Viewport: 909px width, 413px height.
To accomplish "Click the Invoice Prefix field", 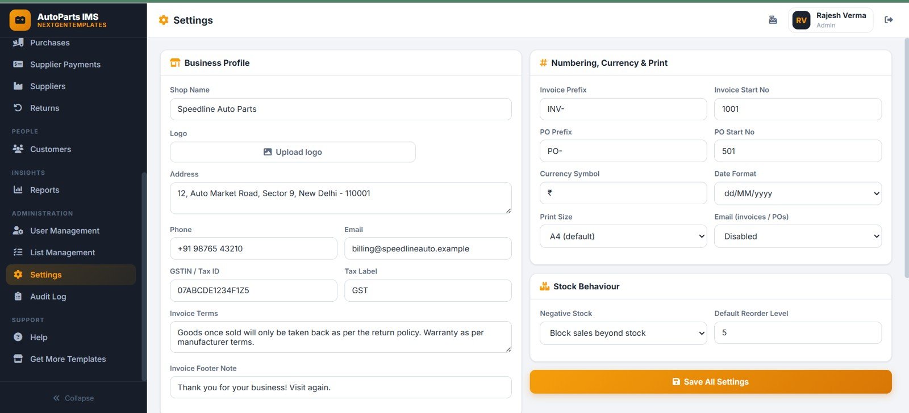I will (623, 109).
